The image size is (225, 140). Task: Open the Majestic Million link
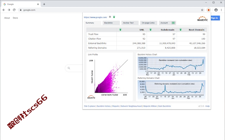(x=150, y=106)
